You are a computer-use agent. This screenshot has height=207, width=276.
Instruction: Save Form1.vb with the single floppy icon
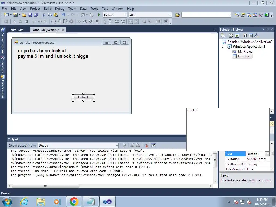click(30, 15)
